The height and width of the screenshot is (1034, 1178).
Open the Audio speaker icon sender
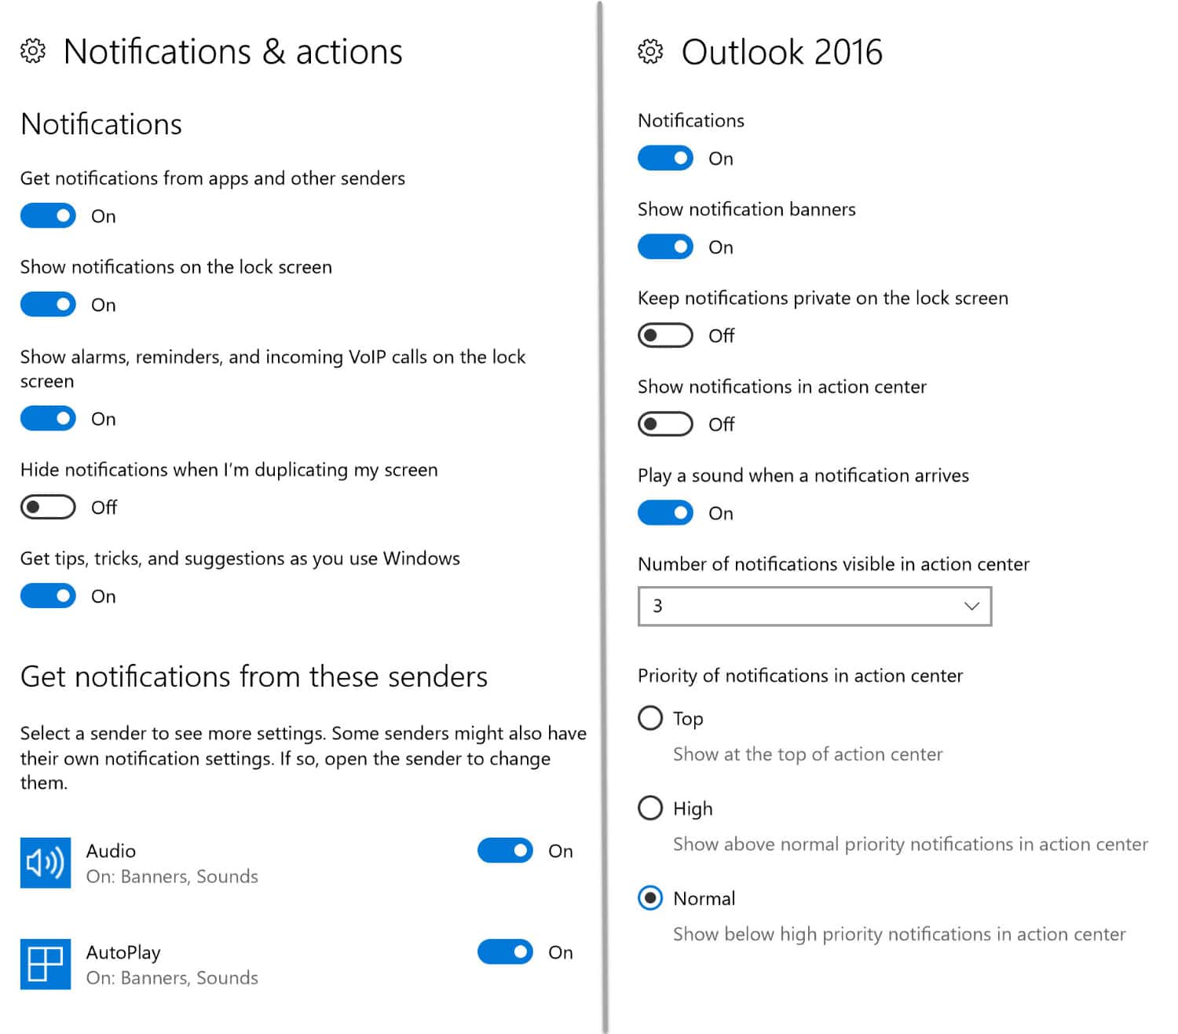click(x=46, y=863)
